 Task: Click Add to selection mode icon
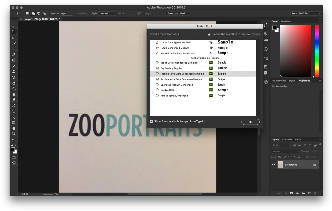(33, 13)
